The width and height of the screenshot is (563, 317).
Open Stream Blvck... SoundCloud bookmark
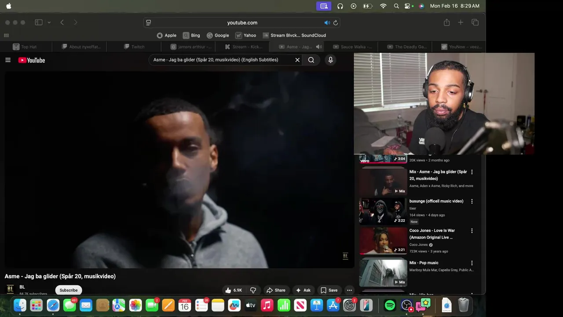pyautogui.click(x=294, y=35)
